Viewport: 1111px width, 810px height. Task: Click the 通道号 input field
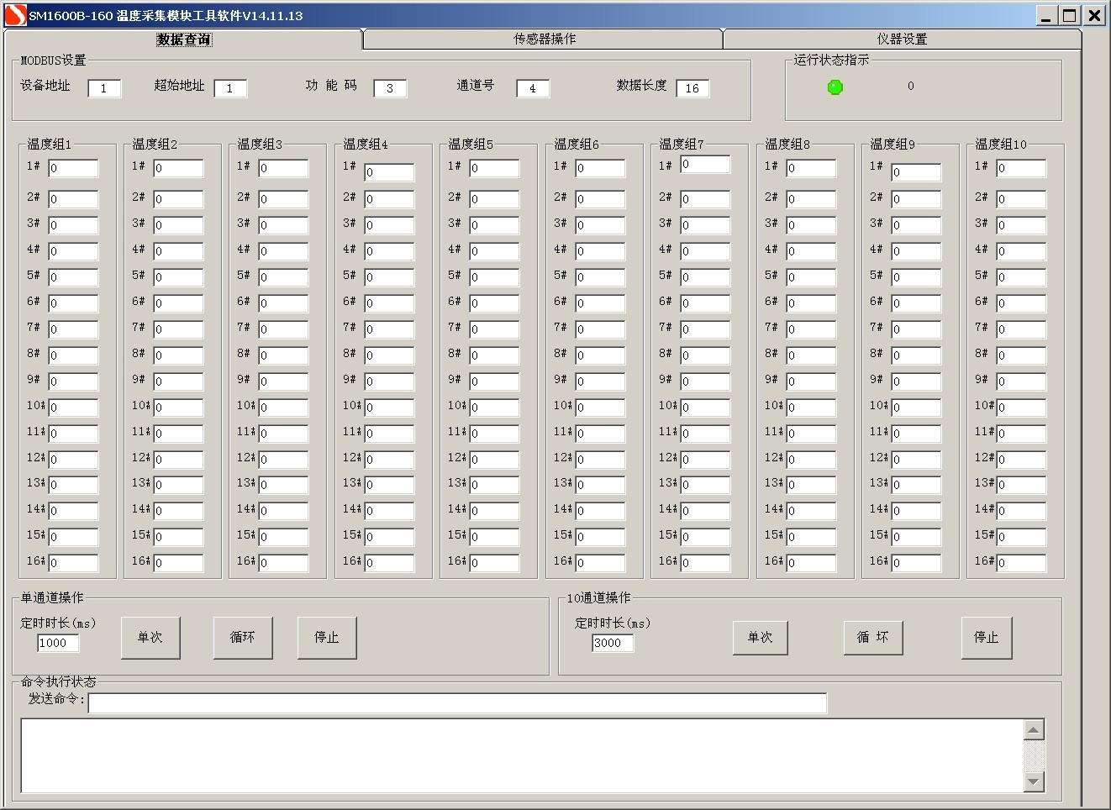point(533,88)
